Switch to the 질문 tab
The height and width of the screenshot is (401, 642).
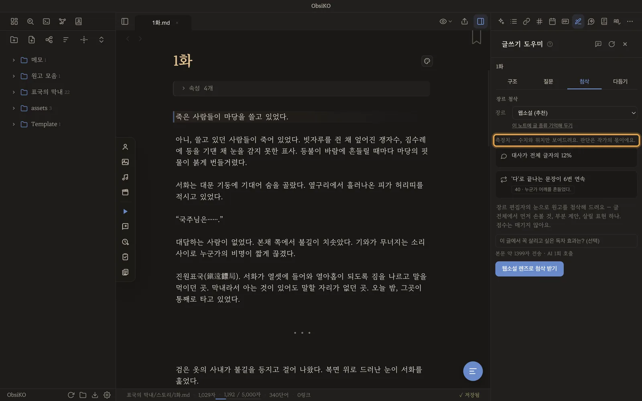[548, 81]
